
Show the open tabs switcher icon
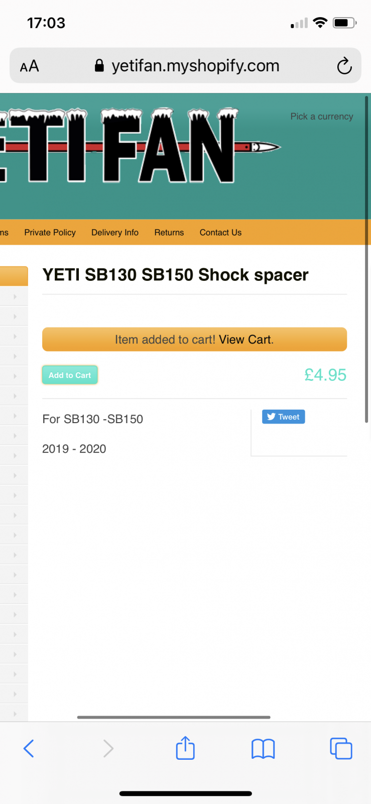click(x=341, y=749)
